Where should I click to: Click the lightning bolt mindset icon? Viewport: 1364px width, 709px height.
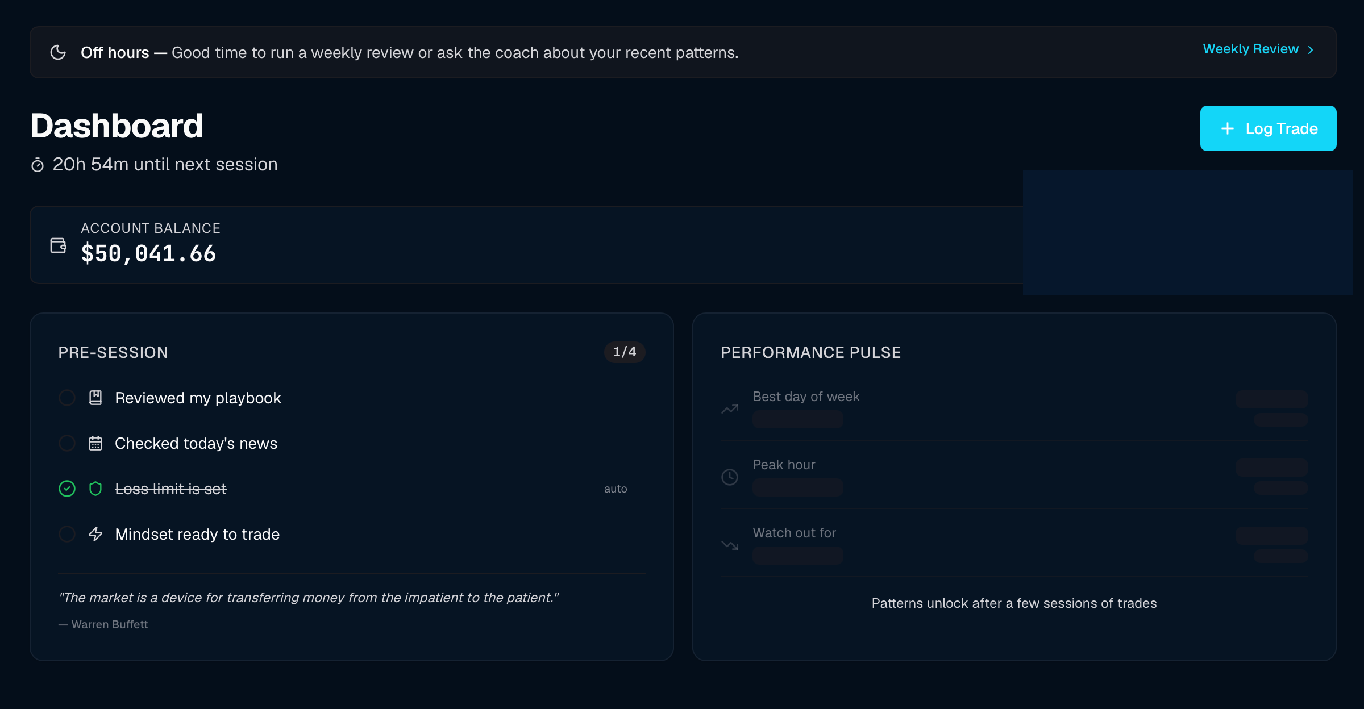click(x=95, y=534)
